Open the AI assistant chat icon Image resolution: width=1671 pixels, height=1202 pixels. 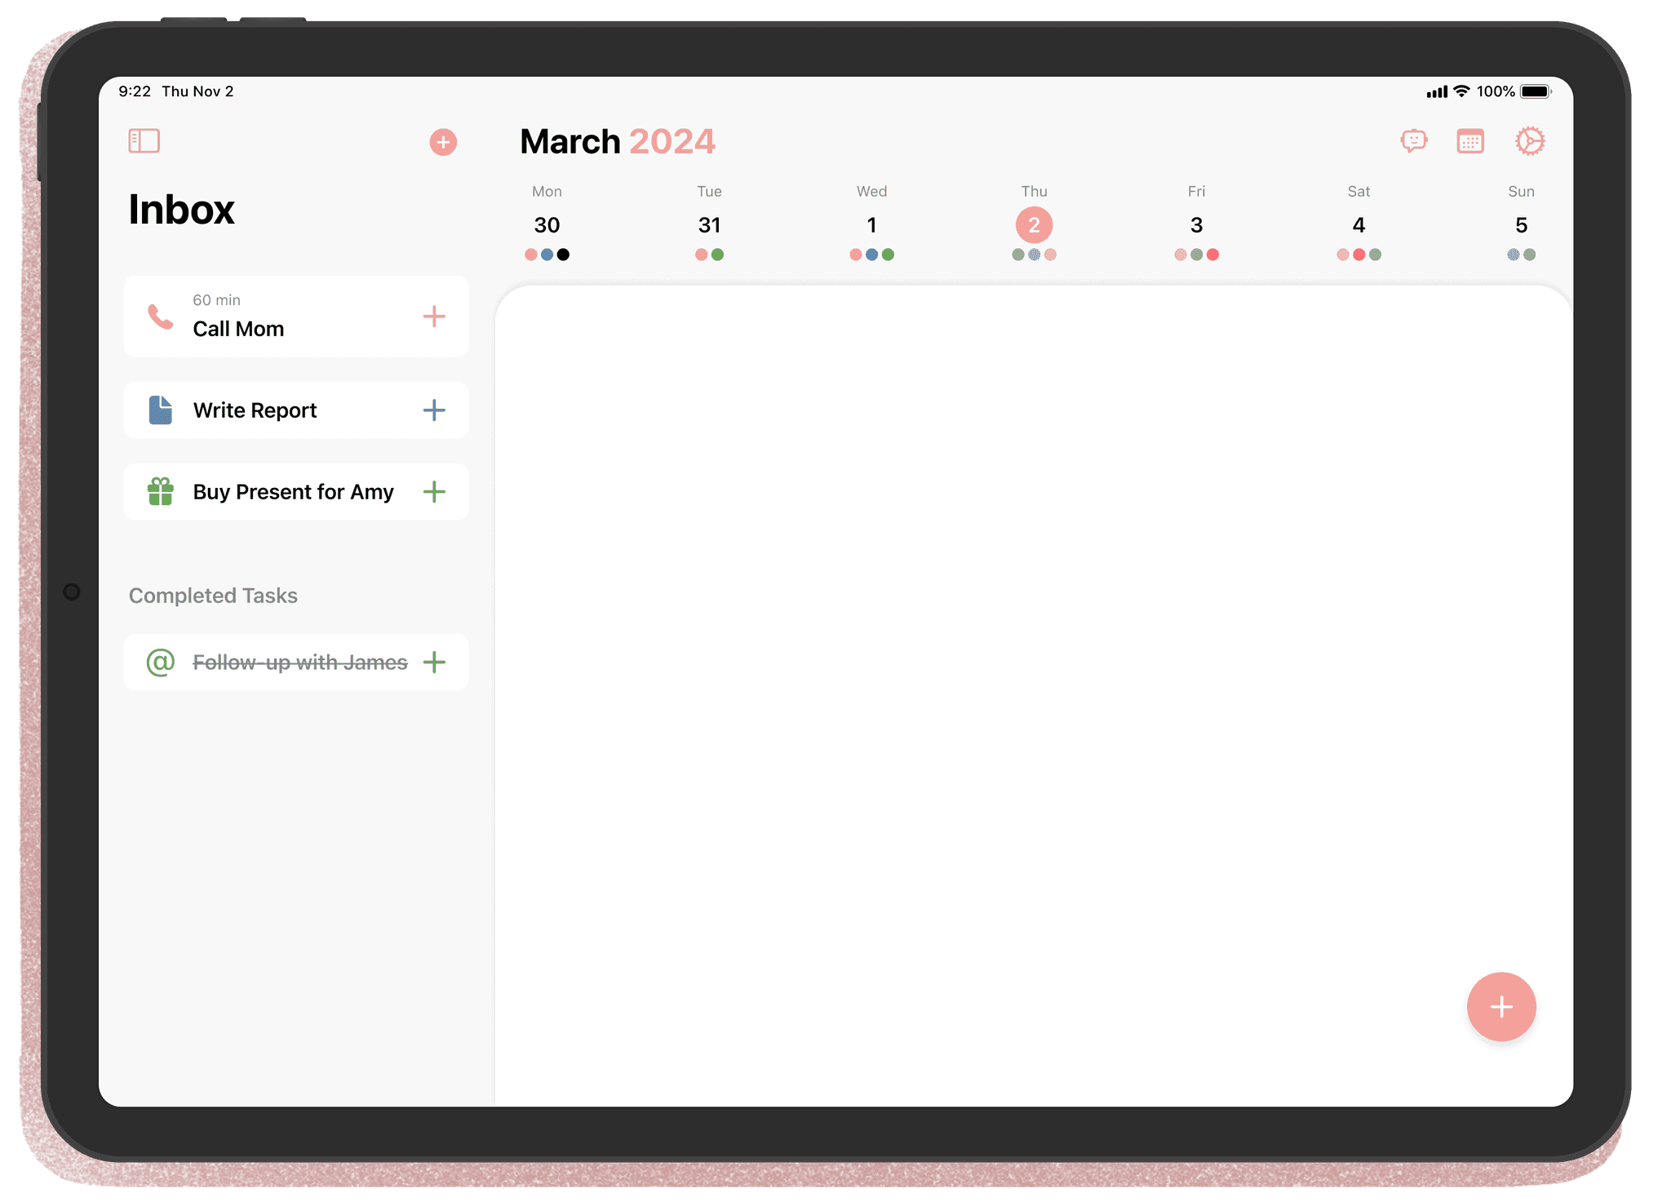point(1416,140)
